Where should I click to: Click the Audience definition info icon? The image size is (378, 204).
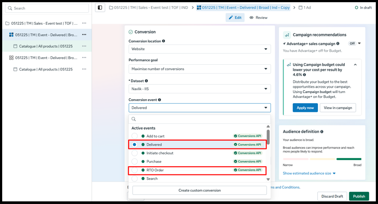(321, 131)
